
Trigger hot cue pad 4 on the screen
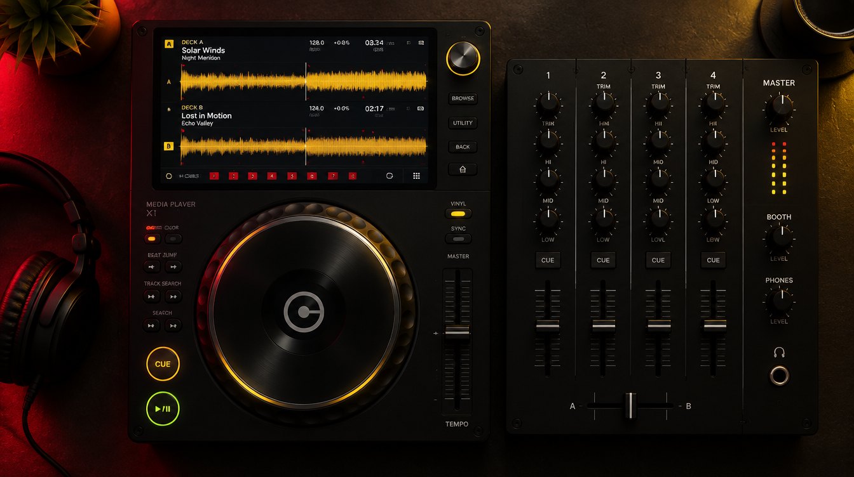click(x=272, y=176)
